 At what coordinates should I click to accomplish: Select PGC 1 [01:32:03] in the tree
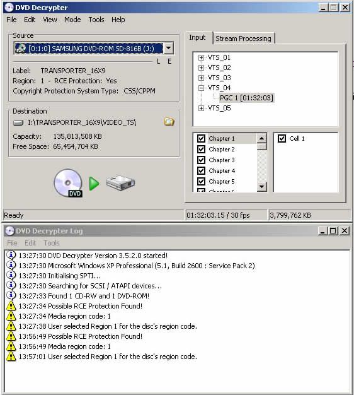point(246,98)
